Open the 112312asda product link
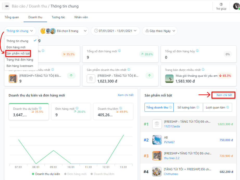This screenshot has width=240, height=180. [172, 127]
